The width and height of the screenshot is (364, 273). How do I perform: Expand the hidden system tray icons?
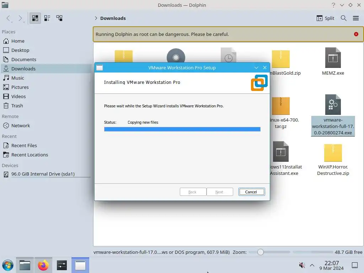[x=312, y=265]
